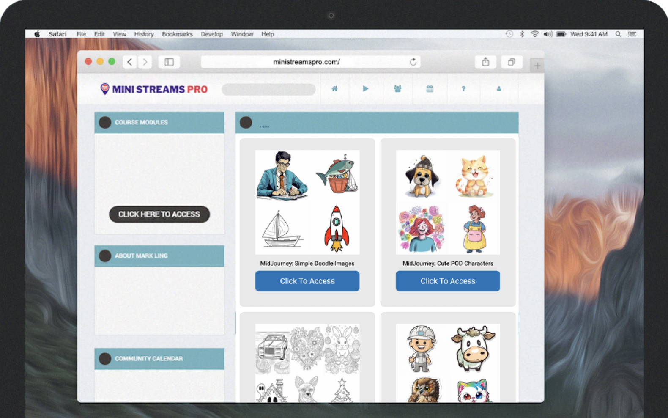This screenshot has width=668, height=418.
Task: Click Safari's share icon
Action: point(485,62)
